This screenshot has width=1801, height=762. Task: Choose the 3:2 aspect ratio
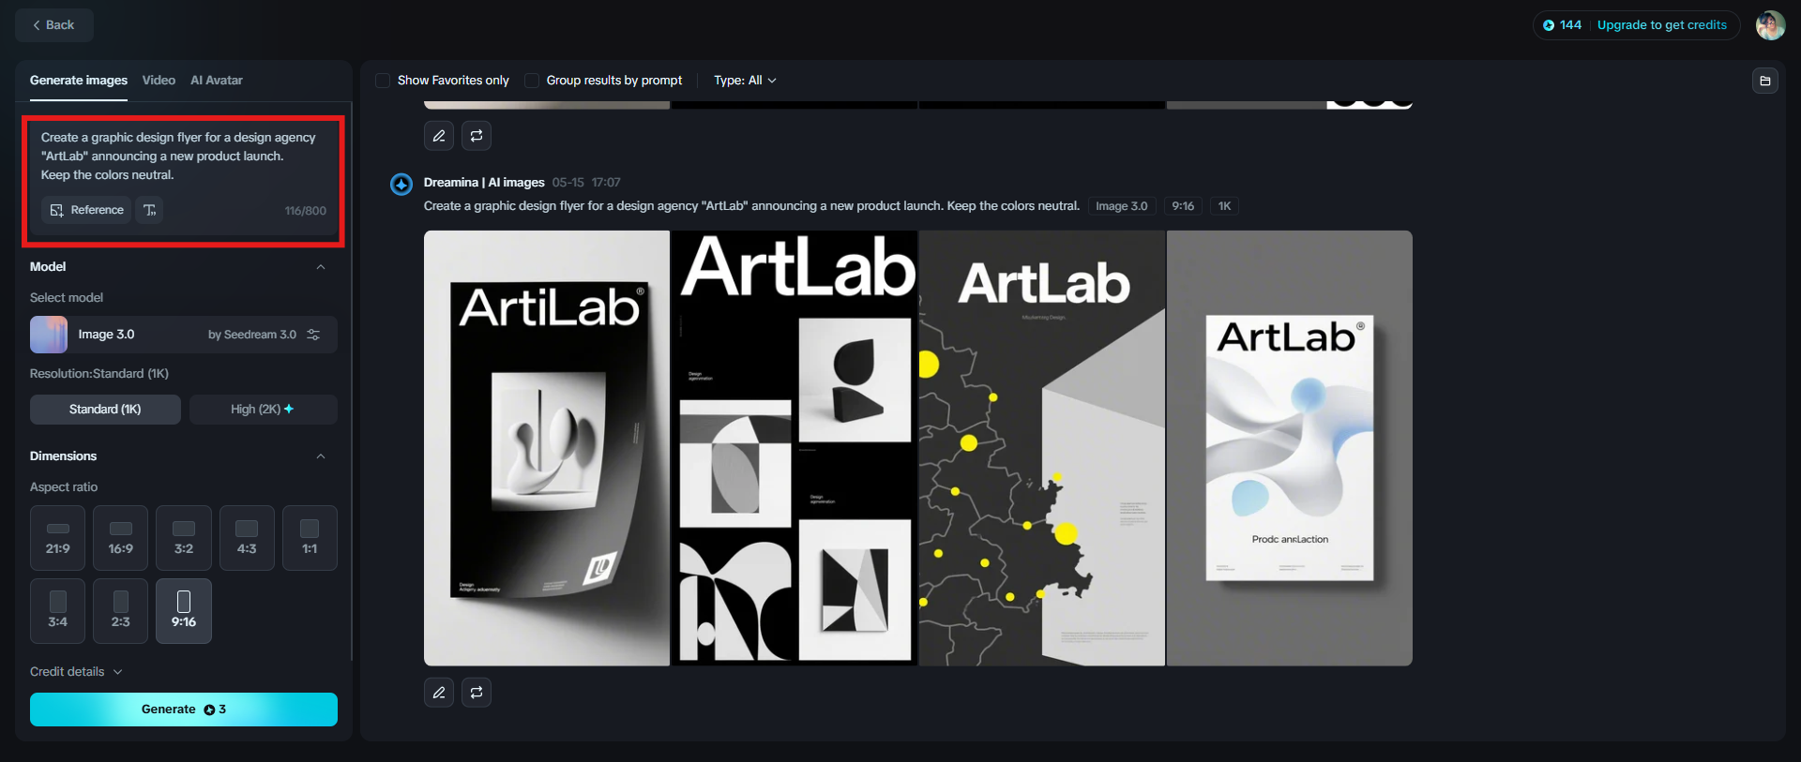point(184,538)
